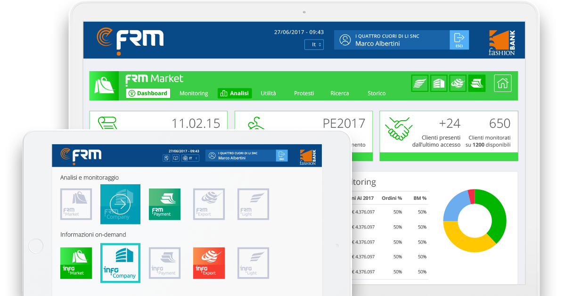Image resolution: width=565 pixels, height=296 pixels.
Task: Click the '27/06/2017 - 09:43' date on large tablet
Action: pos(299,32)
